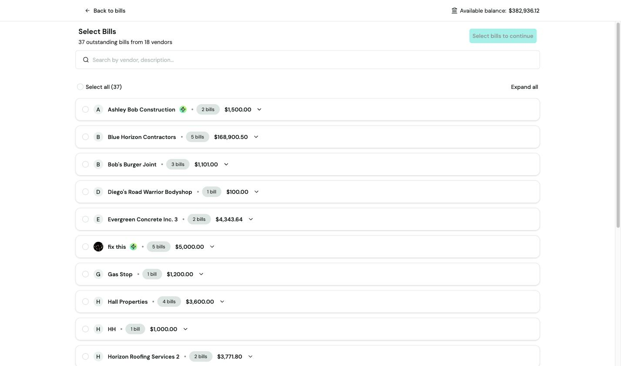Expand Horizon Roofing Services 2 chevron
Screen dimensions: 621x366
coord(250,356)
